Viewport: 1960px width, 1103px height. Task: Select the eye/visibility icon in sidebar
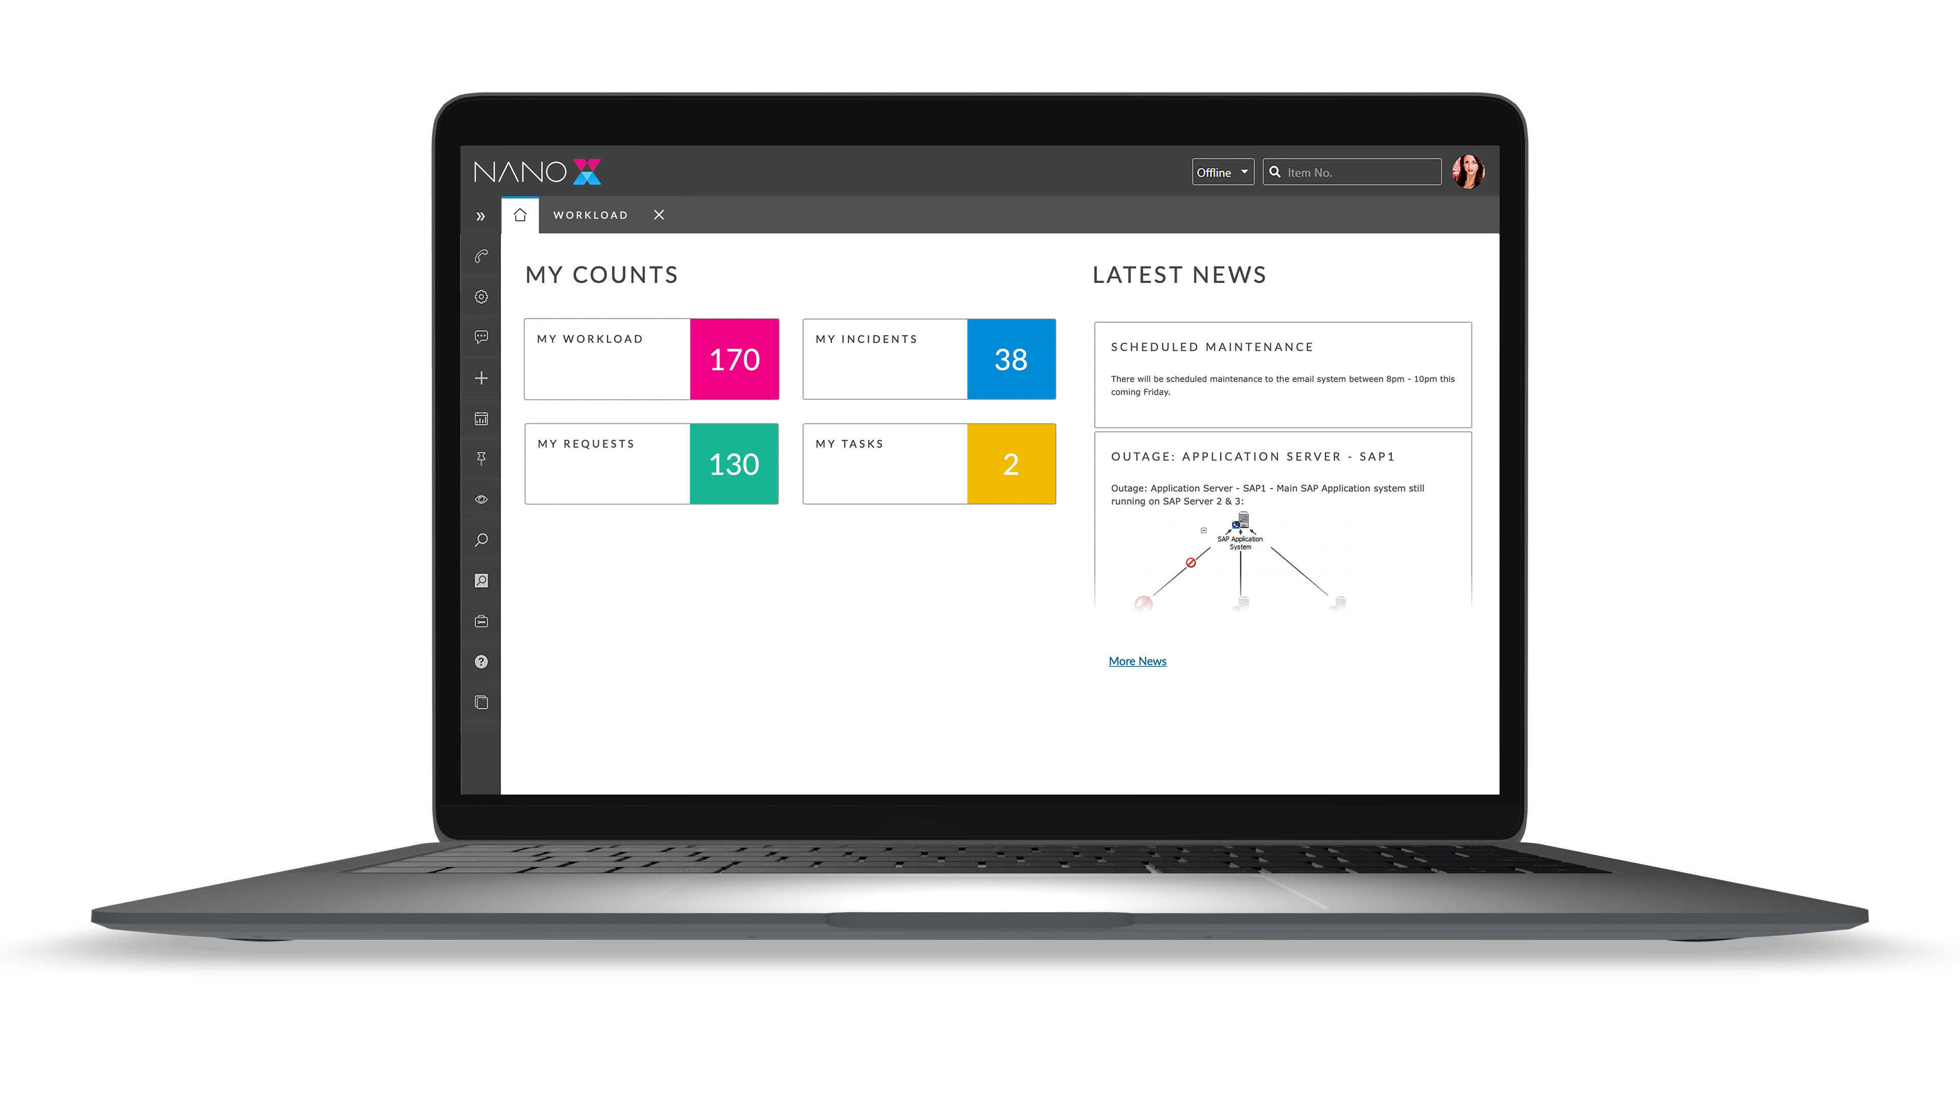482,499
